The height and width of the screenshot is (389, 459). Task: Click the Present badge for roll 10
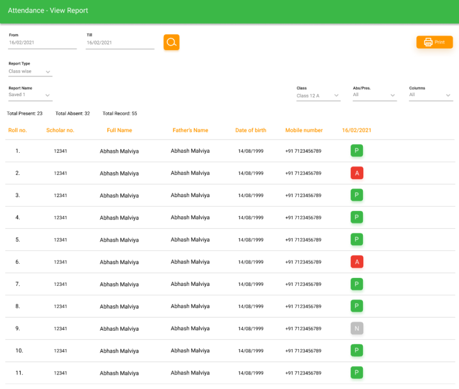click(x=357, y=350)
